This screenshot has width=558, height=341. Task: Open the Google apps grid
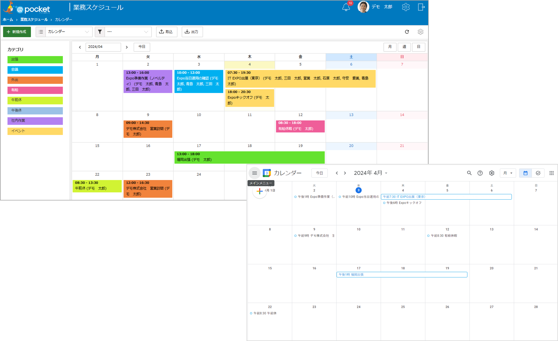[x=551, y=173]
